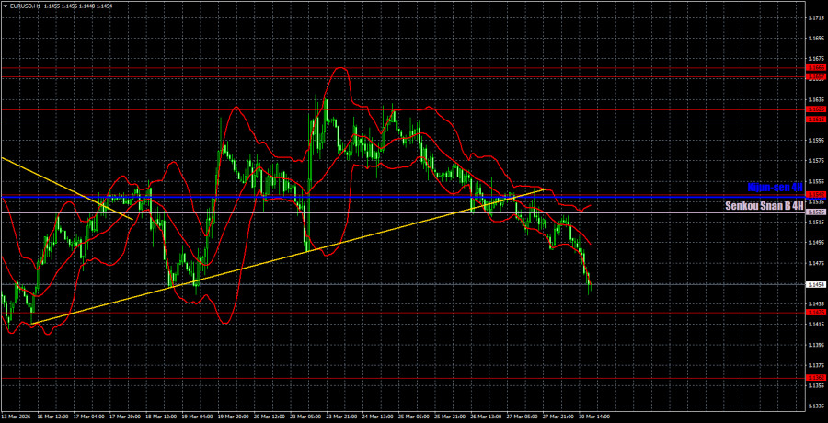
Task: Click the 1.1575 price axis label
Action: pos(816,161)
